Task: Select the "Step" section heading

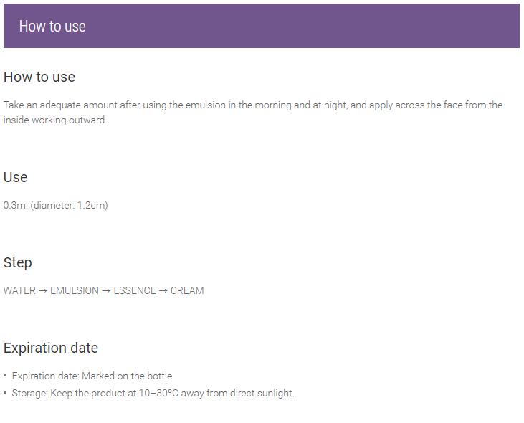Action: point(18,262)
